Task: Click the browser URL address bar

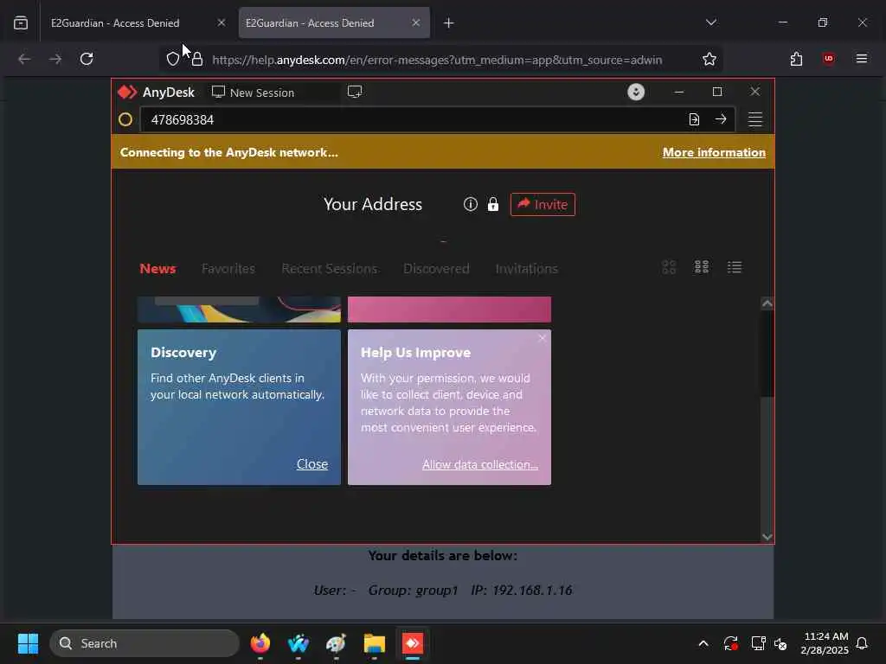Action: click(437, 60)
